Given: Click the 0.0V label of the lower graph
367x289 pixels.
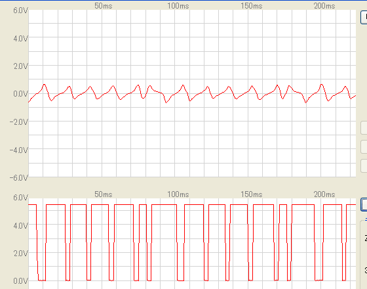Looking at the screenshot, I should 20,281.
